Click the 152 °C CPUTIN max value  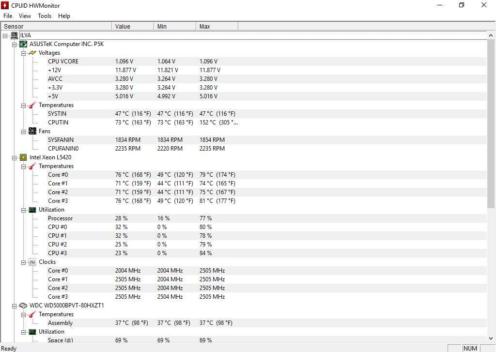point(218,122)
